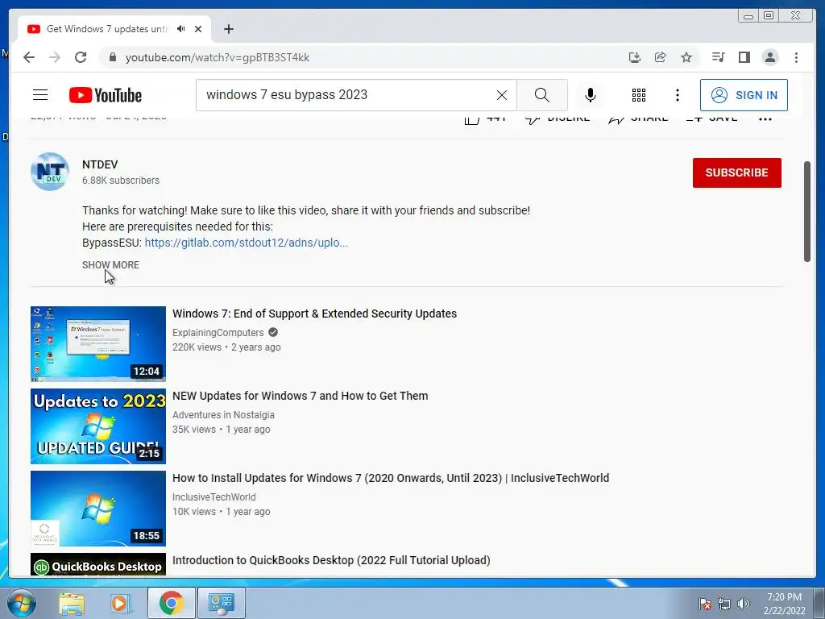Mute the tab via speaker icon
This screenshot has height=619, width=825.
(x=181, y=29)
